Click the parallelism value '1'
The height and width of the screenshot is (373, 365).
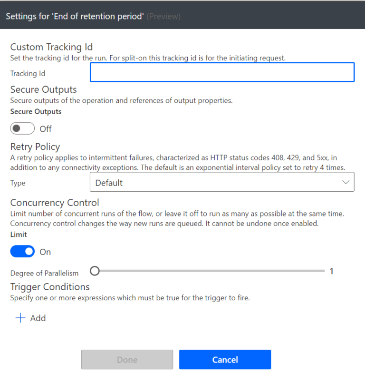coord(332,271)
